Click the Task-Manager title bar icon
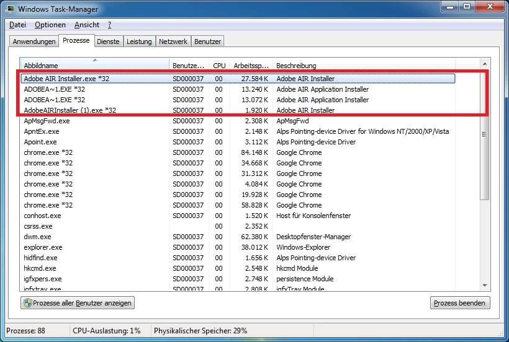The image size is (509, 342). (x=11, y=9)
